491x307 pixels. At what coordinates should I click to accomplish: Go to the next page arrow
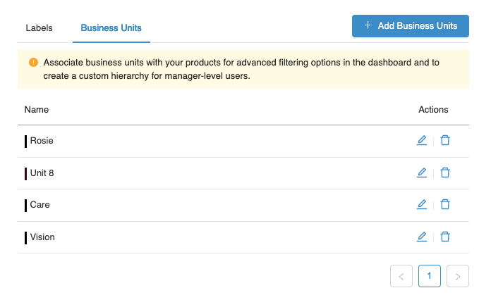[458, 276]
